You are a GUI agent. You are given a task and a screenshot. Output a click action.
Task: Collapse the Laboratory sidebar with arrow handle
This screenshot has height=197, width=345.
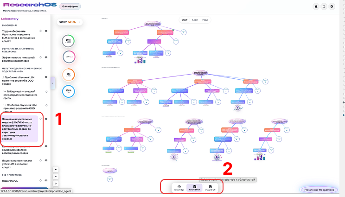coord(53,83)
